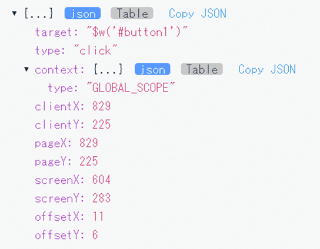Click the screenX property key
Screen dimensions: 320x249
coord(59,180)
